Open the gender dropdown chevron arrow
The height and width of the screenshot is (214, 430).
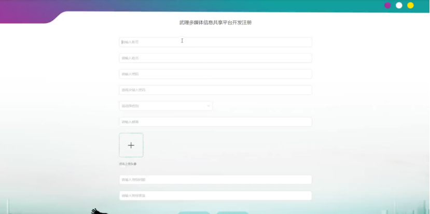point(209,106)
